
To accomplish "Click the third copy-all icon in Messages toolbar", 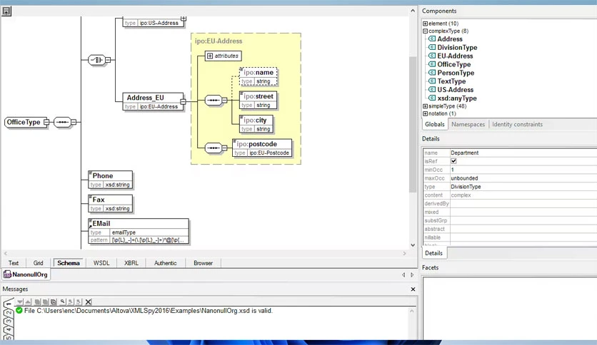I will [54, 302].
